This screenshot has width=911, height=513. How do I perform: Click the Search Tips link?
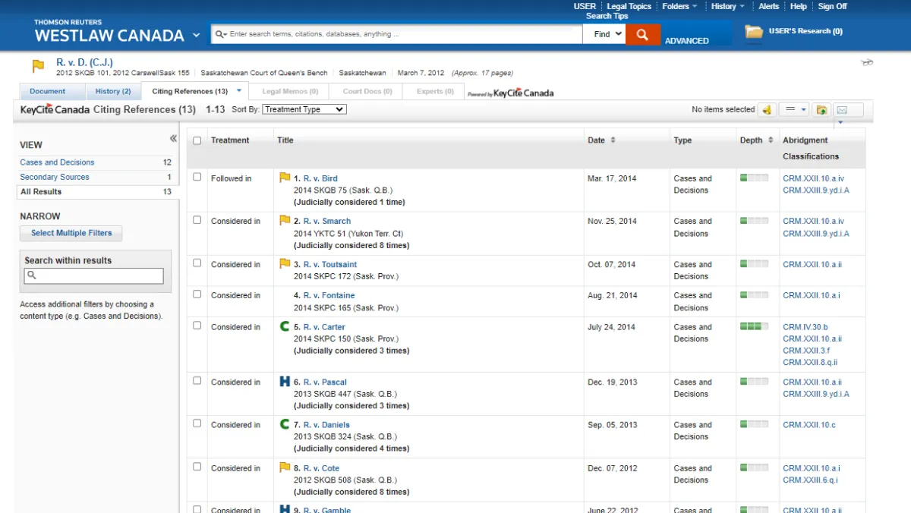point(607,16)
